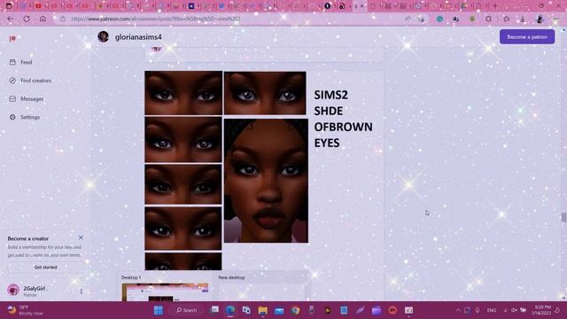567x319 pixels.
Task: Click the ENG language indicator
Action: pyautogui.click(x=492, y=310)
